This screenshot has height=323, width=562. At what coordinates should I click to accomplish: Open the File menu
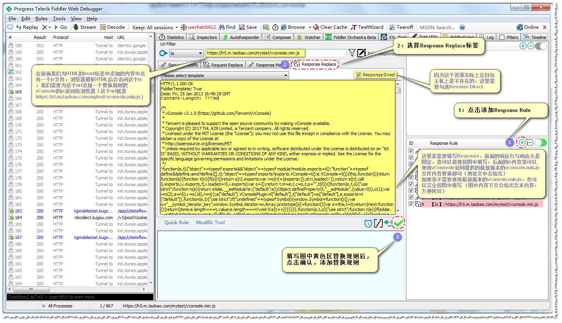click(x=12, y=18)
